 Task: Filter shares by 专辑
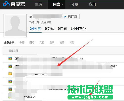click(22, 43)
